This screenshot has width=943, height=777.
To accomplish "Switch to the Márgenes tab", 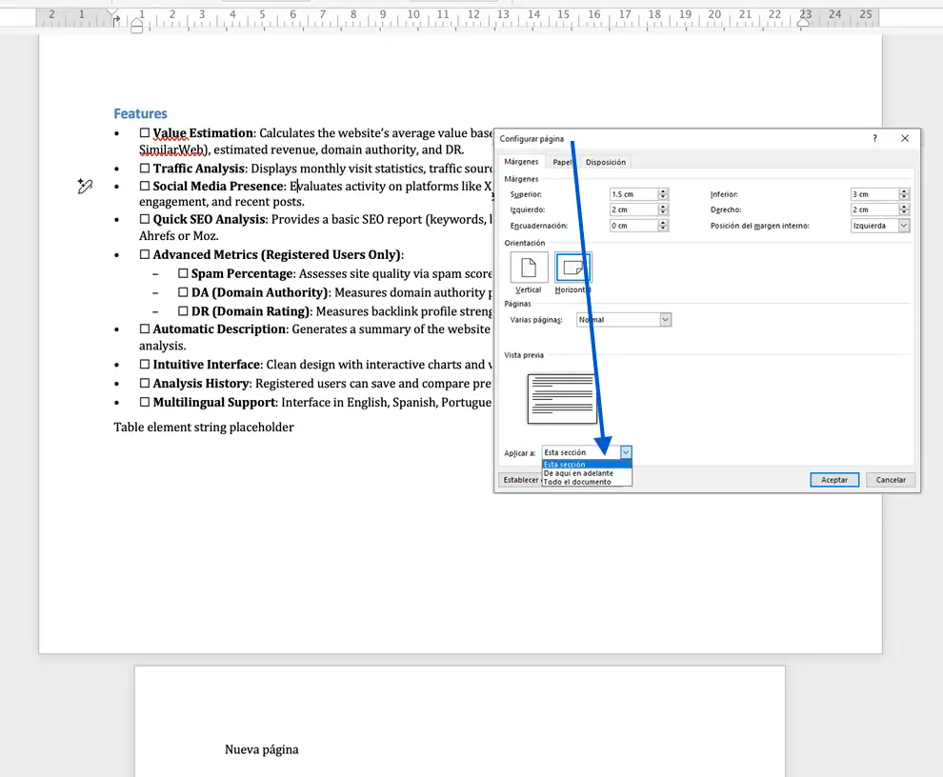I will (x=521, y=161).
